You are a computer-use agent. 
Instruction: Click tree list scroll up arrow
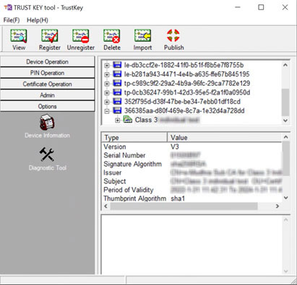pos(285,65)
